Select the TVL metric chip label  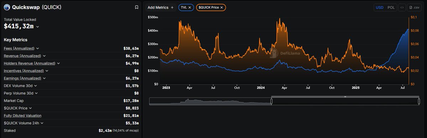click(x=184, y=7)
